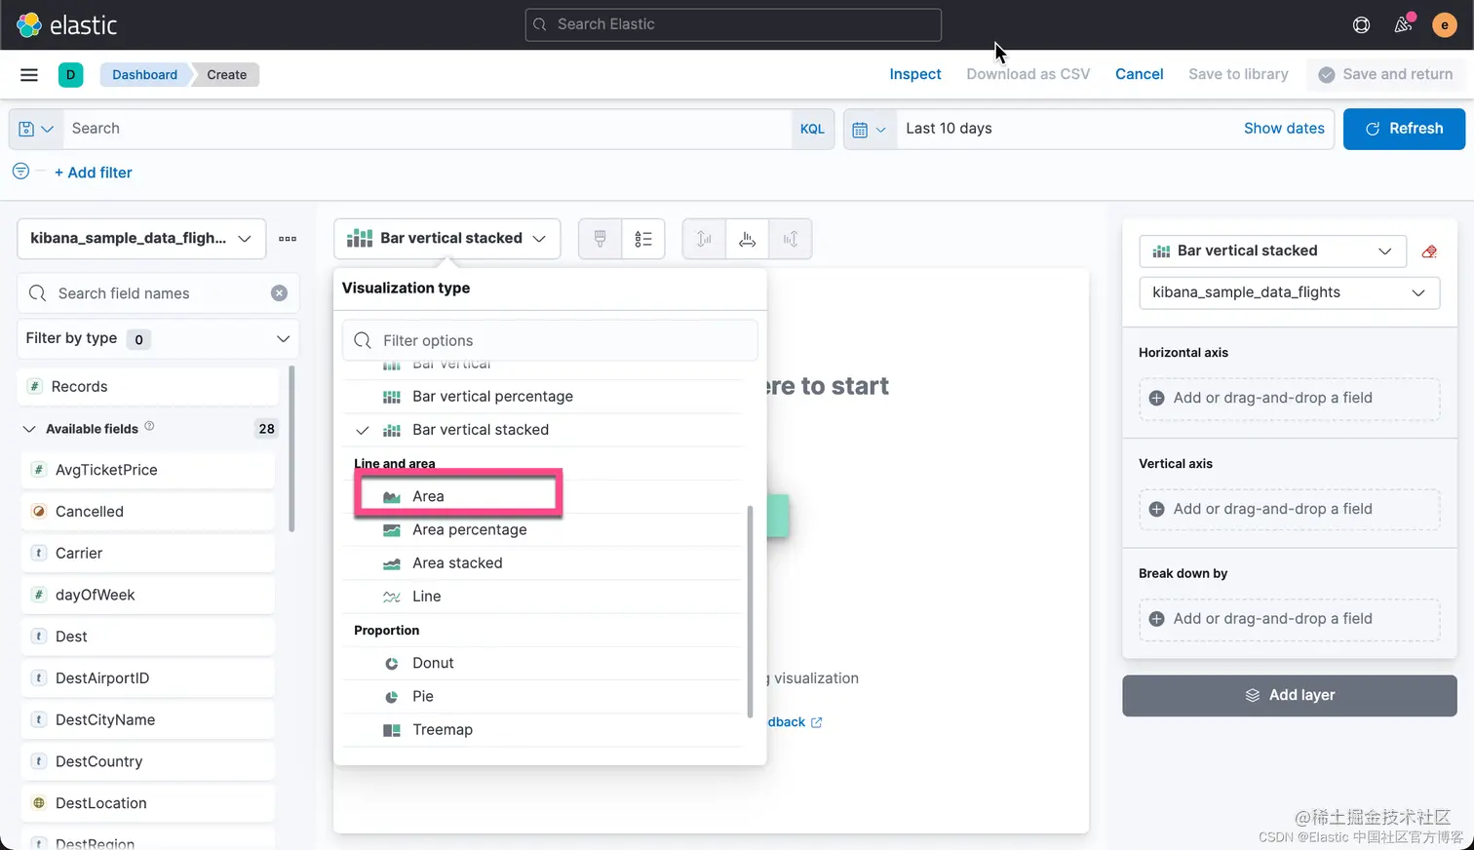Viewport: 1474px width, 850px height.
Task: Open the user avatar menu
Action: pyautogui.click(x=1445, y=25)
